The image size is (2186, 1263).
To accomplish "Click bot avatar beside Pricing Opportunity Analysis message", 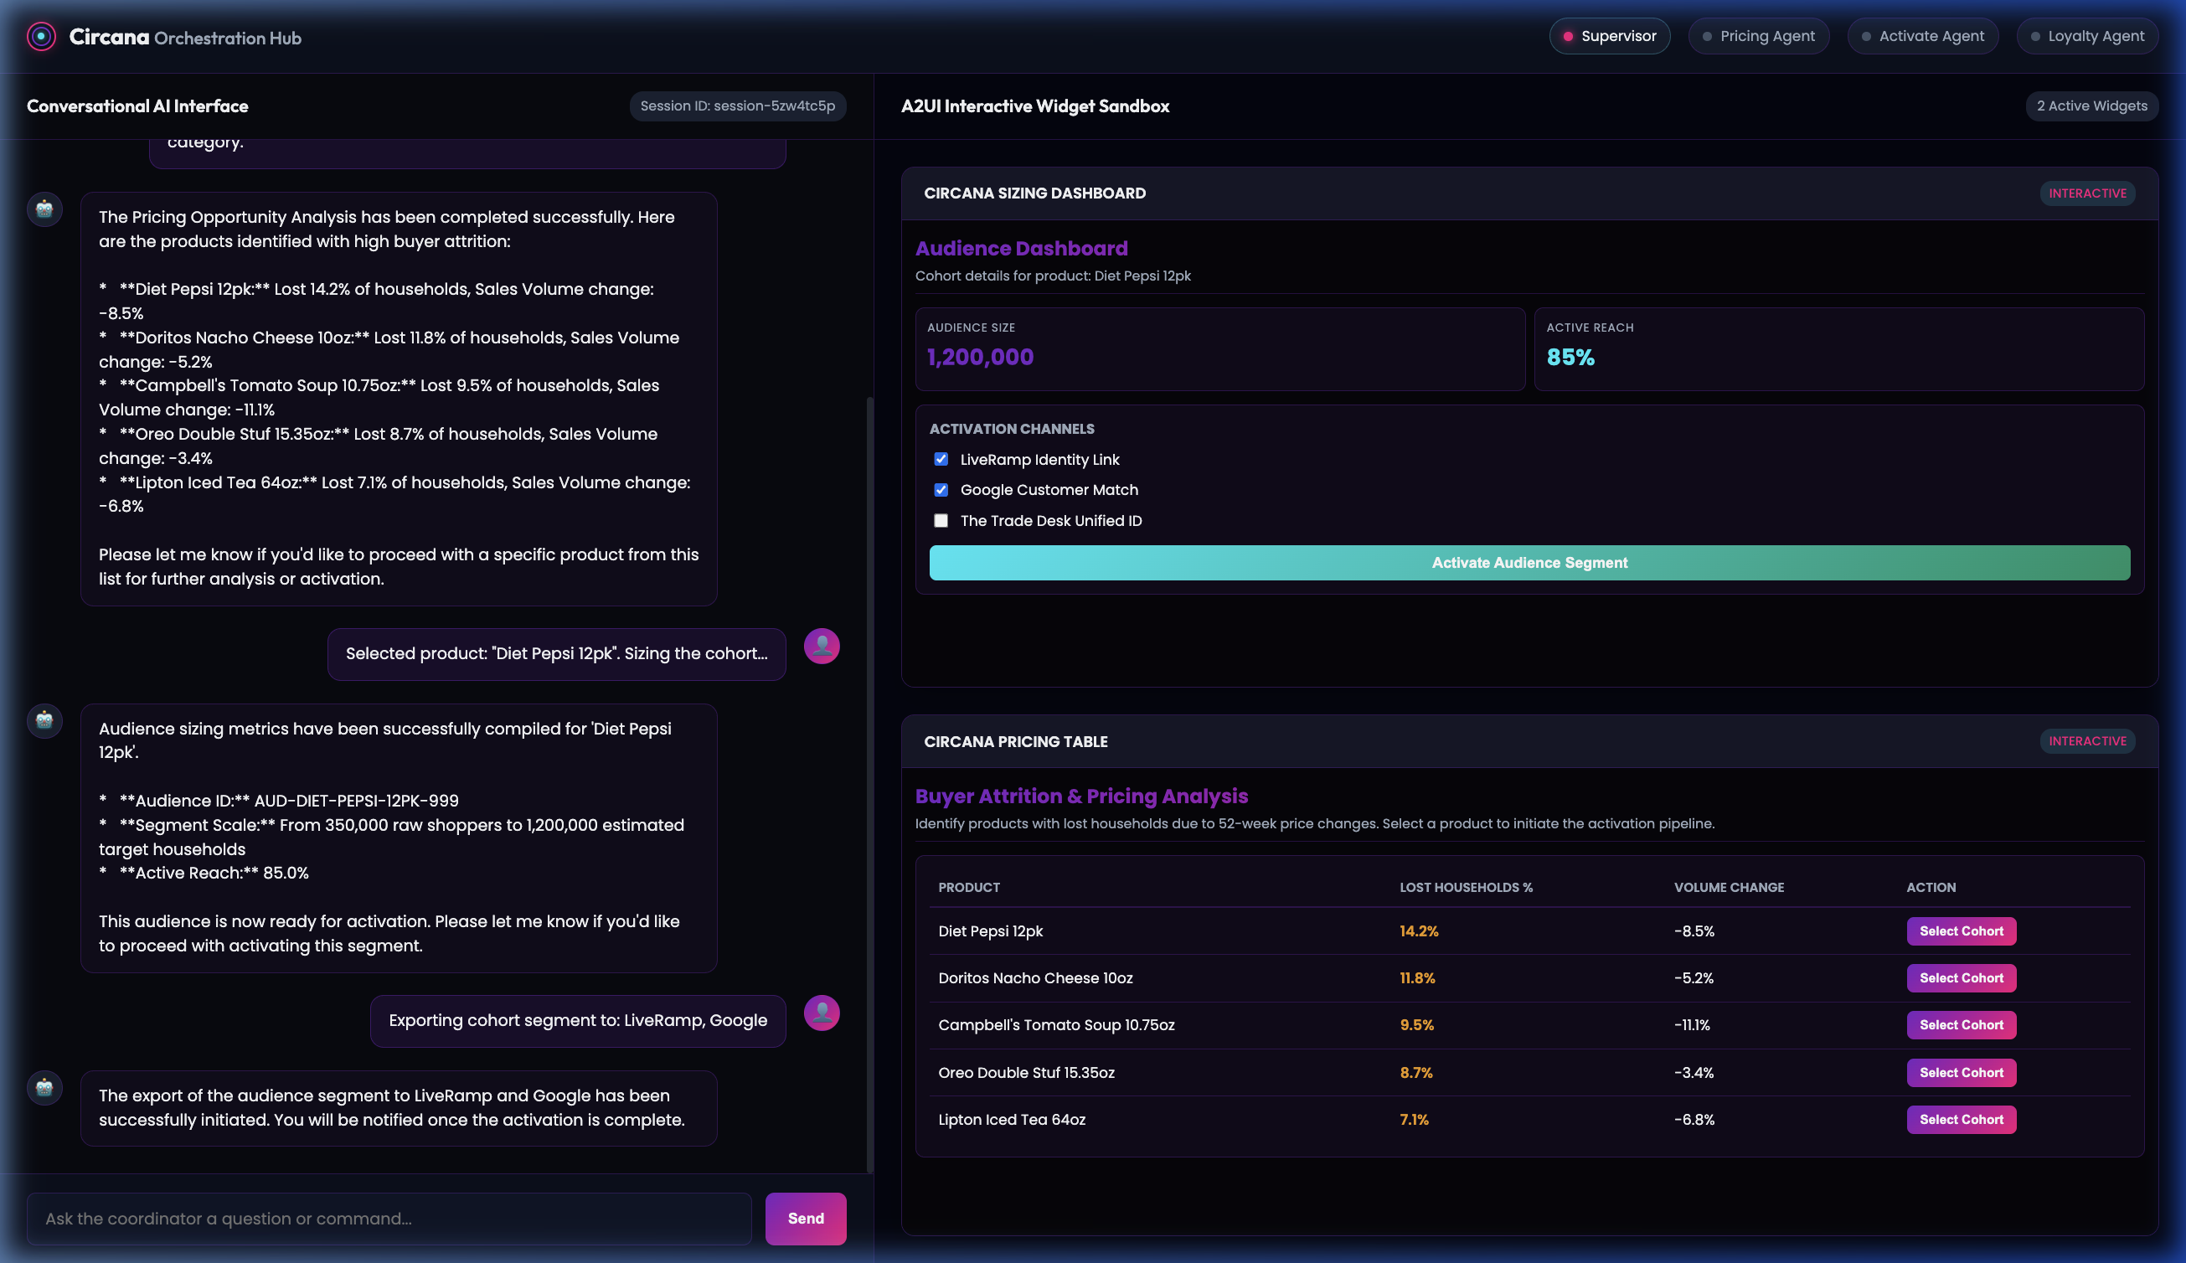I will [44, 209].
